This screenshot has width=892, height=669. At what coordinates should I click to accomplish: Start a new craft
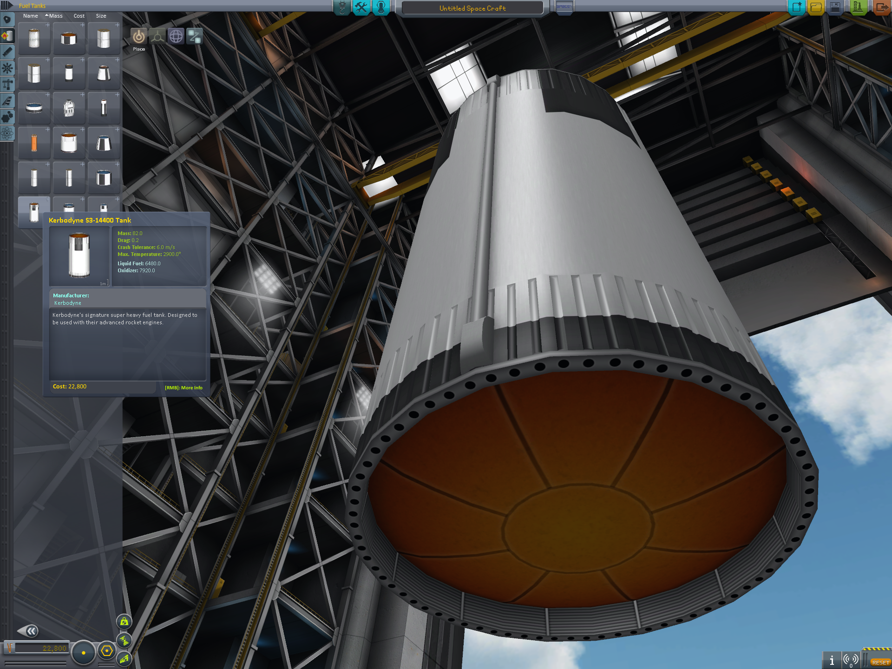coord(797,7)
